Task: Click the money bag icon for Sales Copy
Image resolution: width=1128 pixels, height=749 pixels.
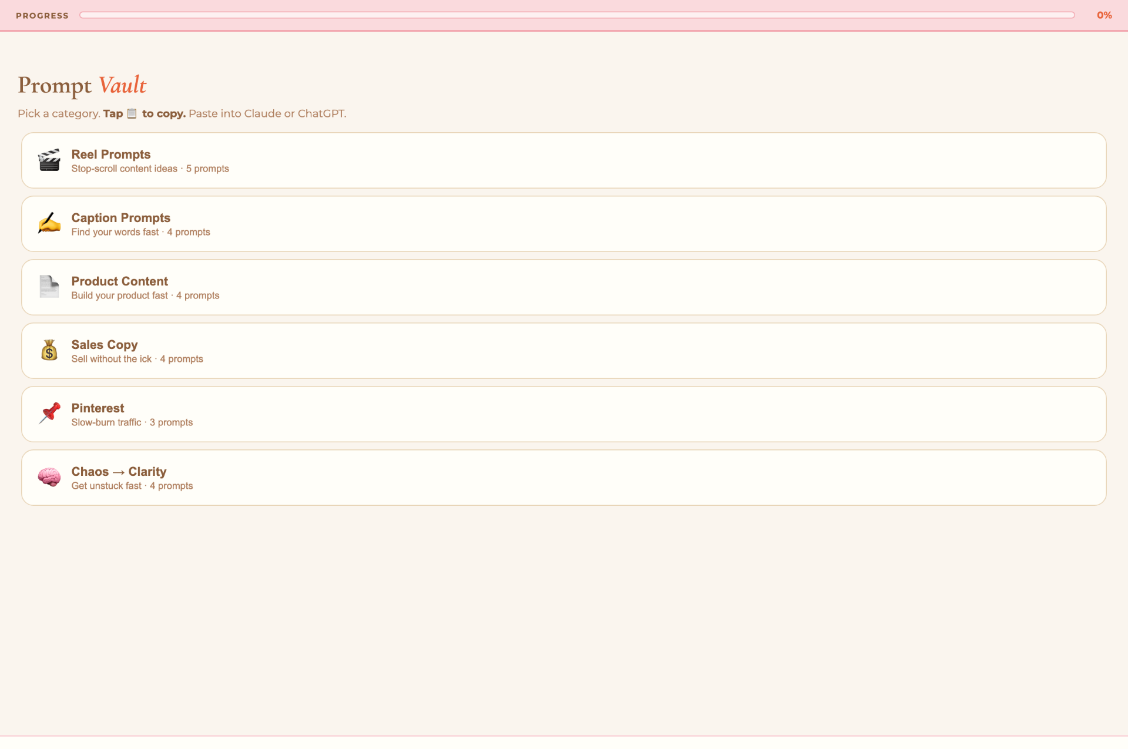Action: pos(49,350)
